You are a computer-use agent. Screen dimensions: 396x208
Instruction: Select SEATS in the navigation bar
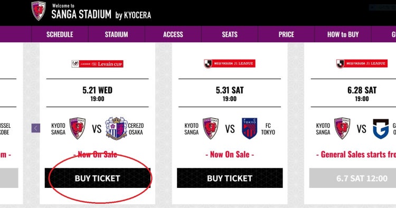pyautogui.click(x=230, y=34)
